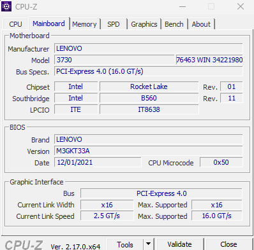Click the Chipset vendor Intel field
Image resolution: width=254 pixels, height=250 pixels.
pos(76,87)
